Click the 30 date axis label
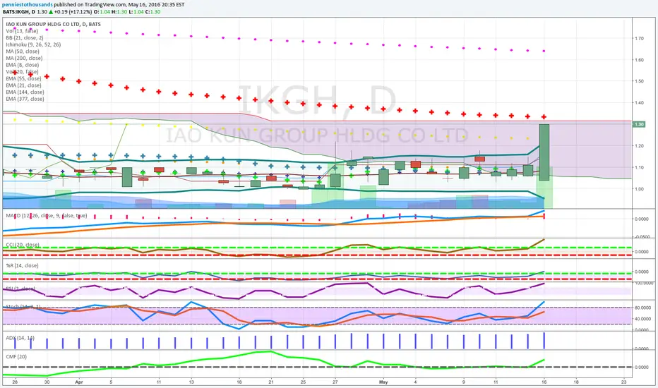 47,382
